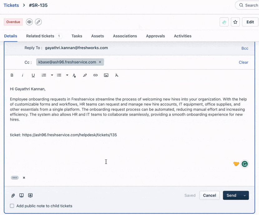Open the Activities tab
The image size is (259, 215).
[183, 36]
